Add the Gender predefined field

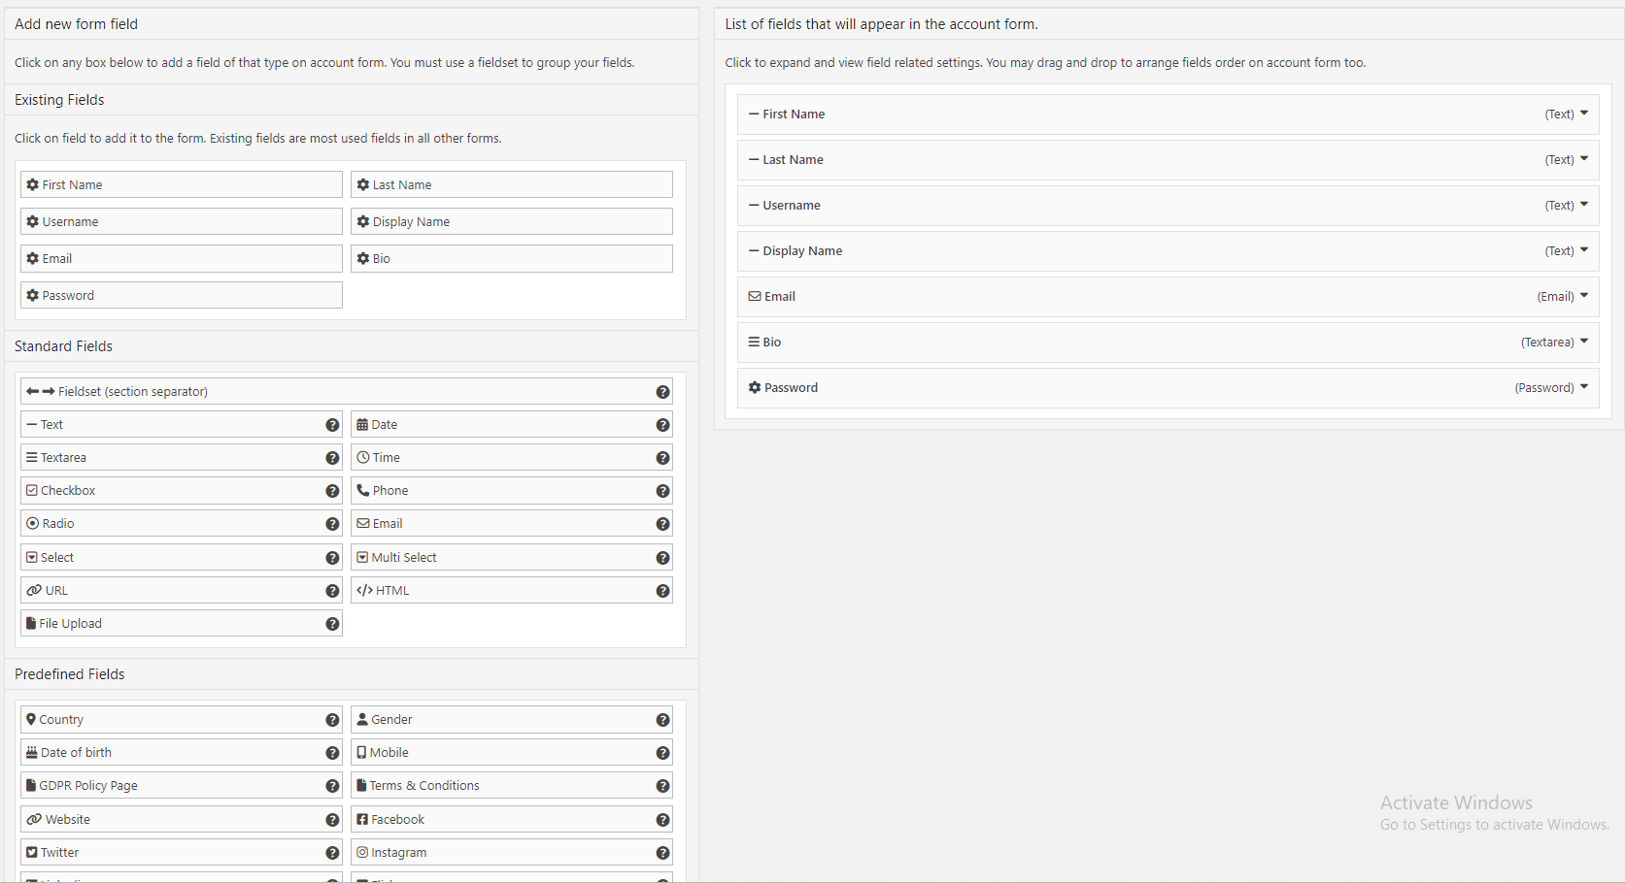pos(392,720)
